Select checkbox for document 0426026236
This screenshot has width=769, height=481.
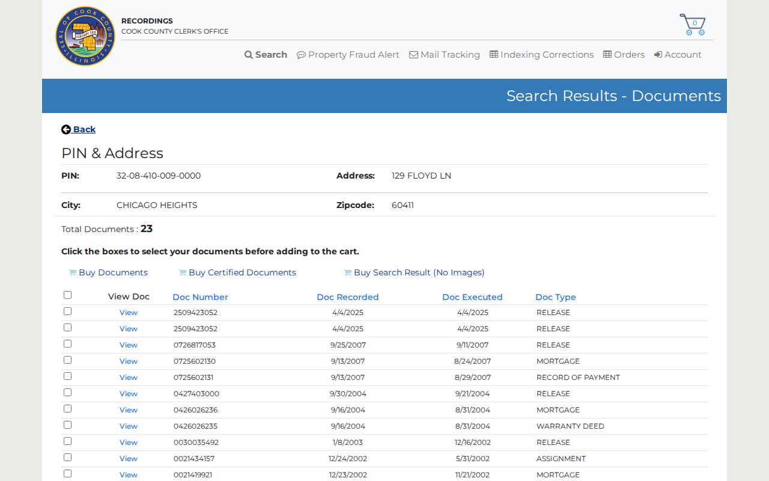point(67,409)
